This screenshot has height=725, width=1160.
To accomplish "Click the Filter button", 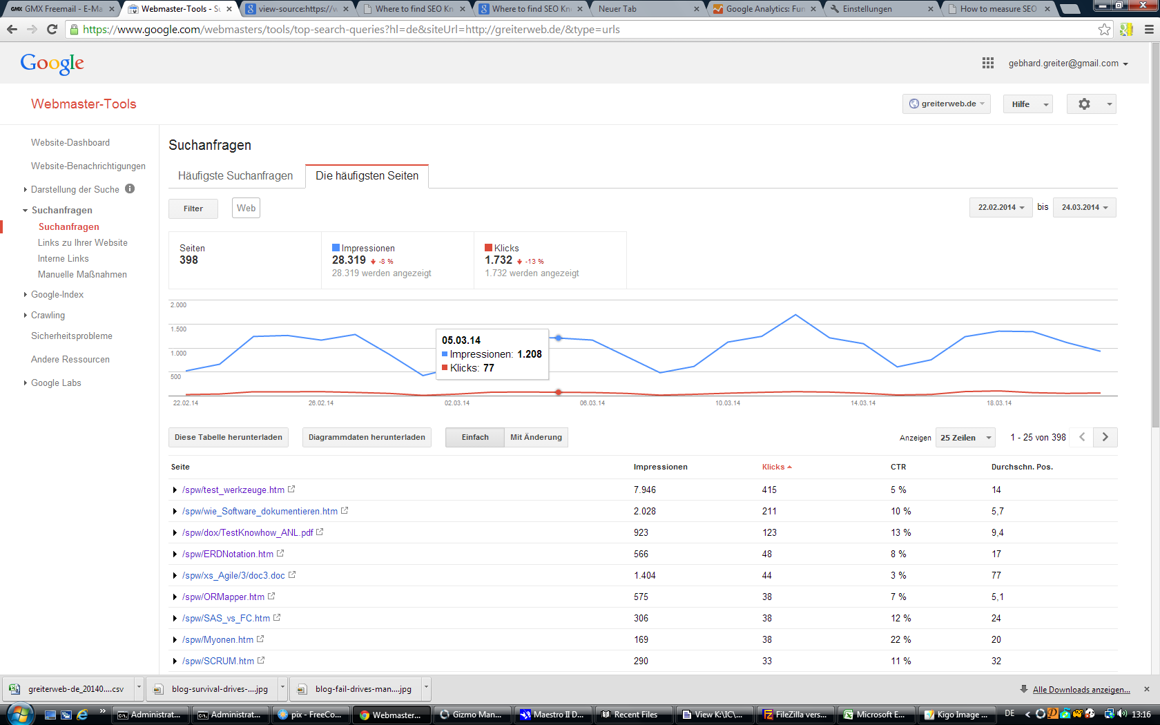I will (x=193, y=209).
